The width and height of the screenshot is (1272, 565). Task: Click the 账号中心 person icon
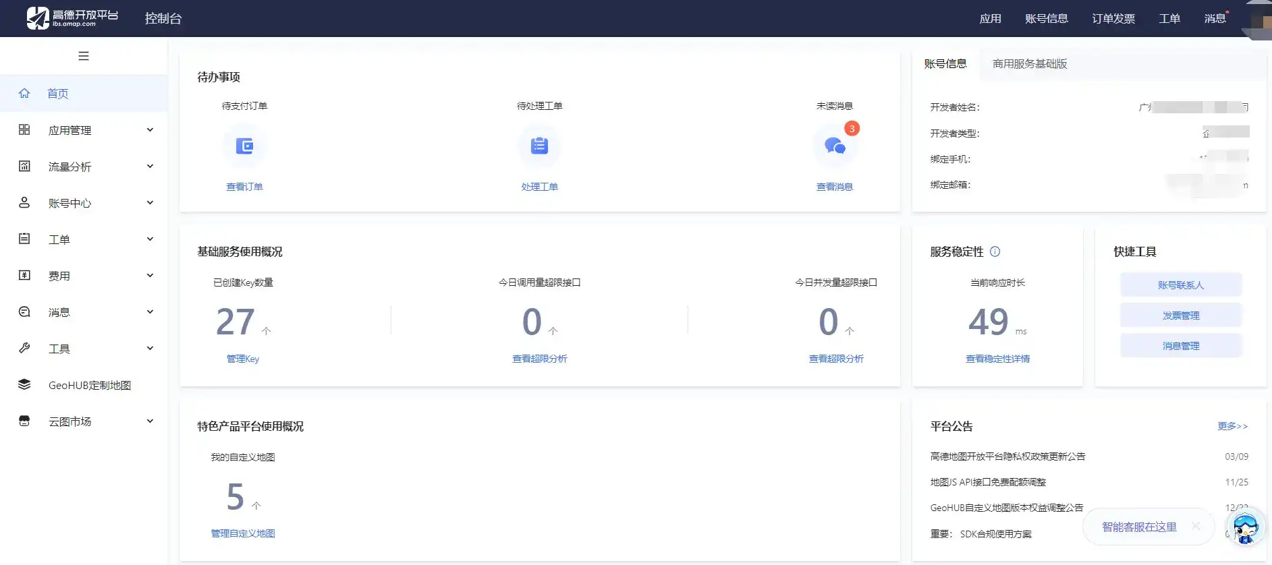pos(24,202)
